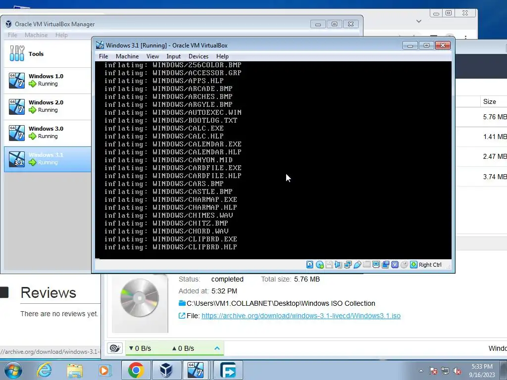Image resolution: width=507 pixels, height=380 pixels.
Task: Click the upload speed 0 B/s indicator
Action: [x=183, y=348]
